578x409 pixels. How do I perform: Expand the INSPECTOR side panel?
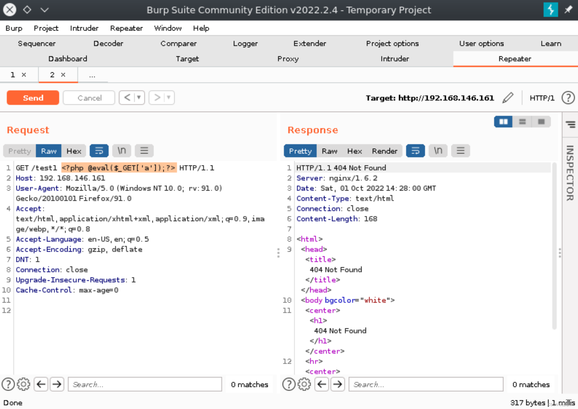tap(570, 173)
